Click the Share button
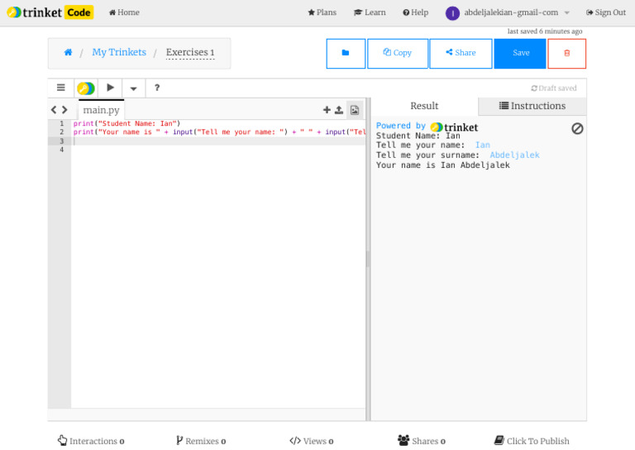 click(461, 54)
